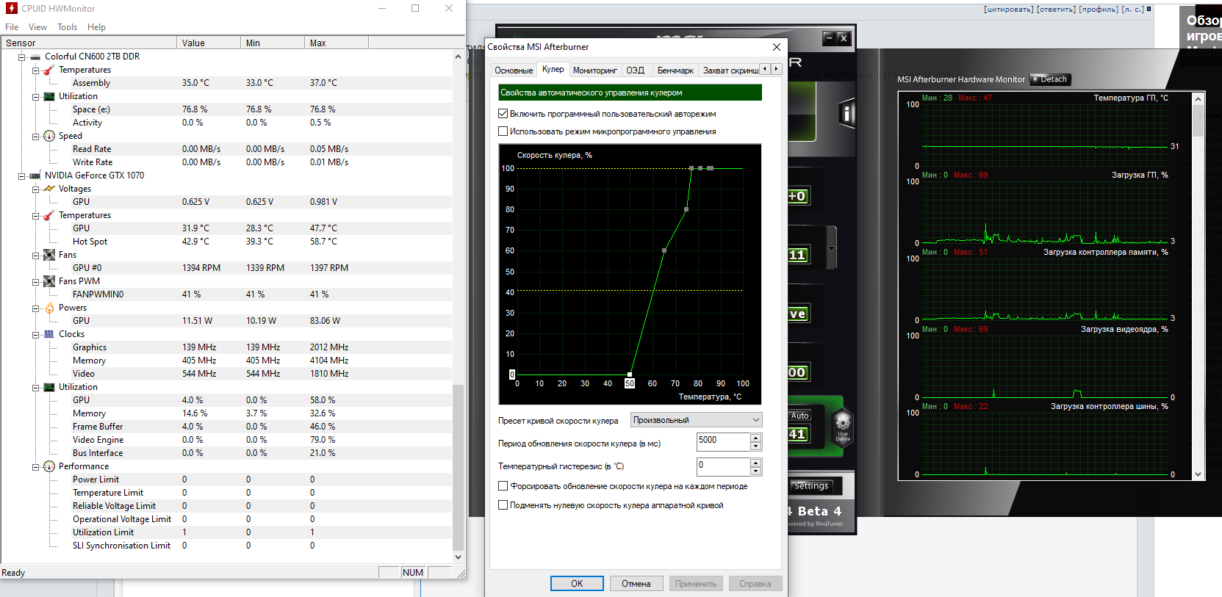Select the fan curve point at 50°C
1222x597 pixels.
pos(630,375)
